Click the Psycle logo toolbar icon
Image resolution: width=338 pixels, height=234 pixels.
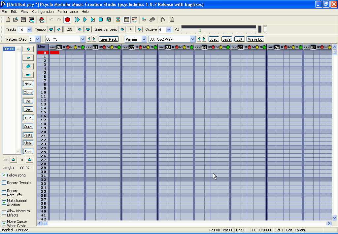162,19
